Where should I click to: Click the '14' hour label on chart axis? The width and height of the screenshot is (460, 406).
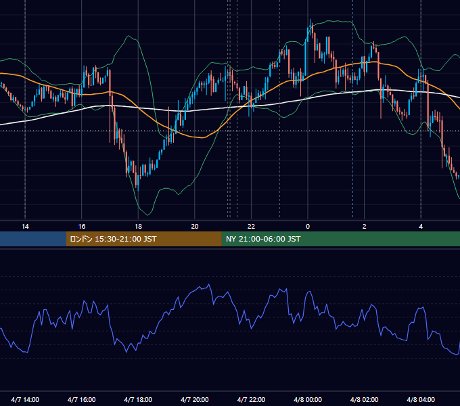25,227
